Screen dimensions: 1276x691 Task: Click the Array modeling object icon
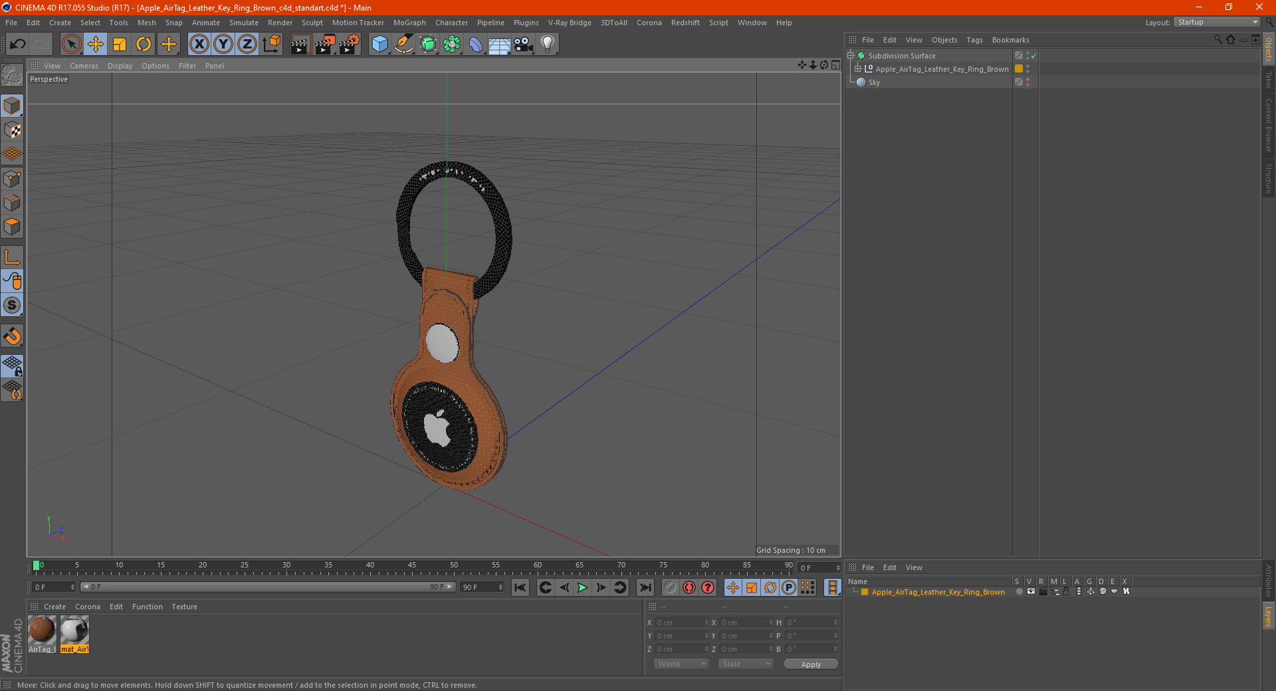click(x=452, y=45)
